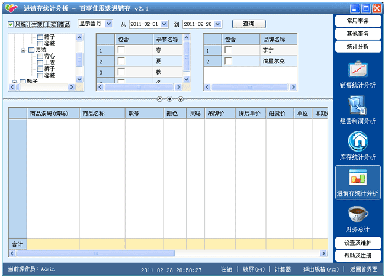Open the 销售统计分析 chart icon
Viewport: 385px width, 277px height.
pyautogui.click(x=357, y=70)
